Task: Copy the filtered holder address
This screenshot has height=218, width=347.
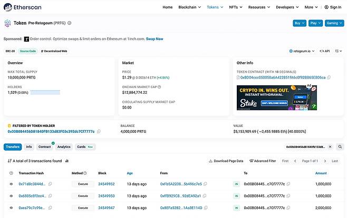Action: pyautogui.click(x=99, y=132)
